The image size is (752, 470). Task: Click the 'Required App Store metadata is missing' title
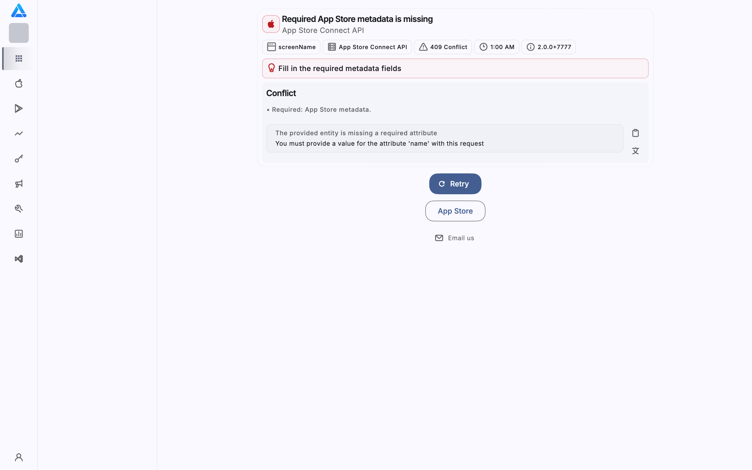(357, 19)
